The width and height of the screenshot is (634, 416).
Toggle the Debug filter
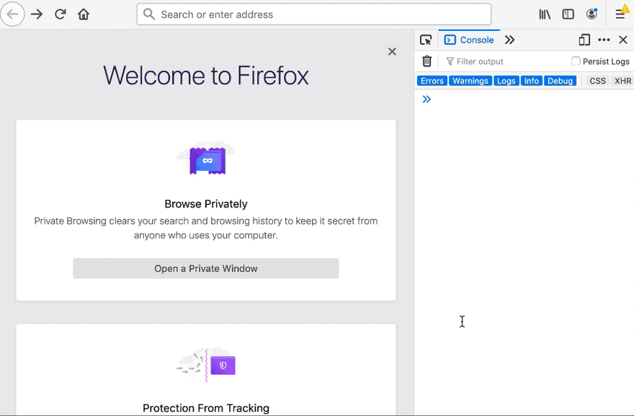560,81
